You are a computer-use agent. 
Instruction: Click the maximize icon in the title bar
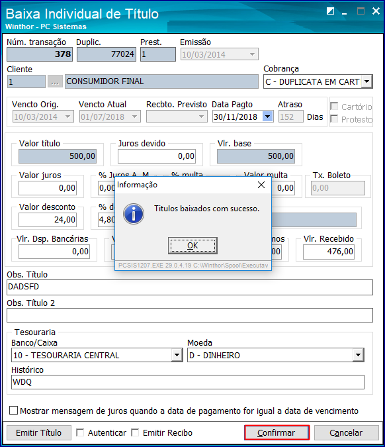tap(361, 11)
